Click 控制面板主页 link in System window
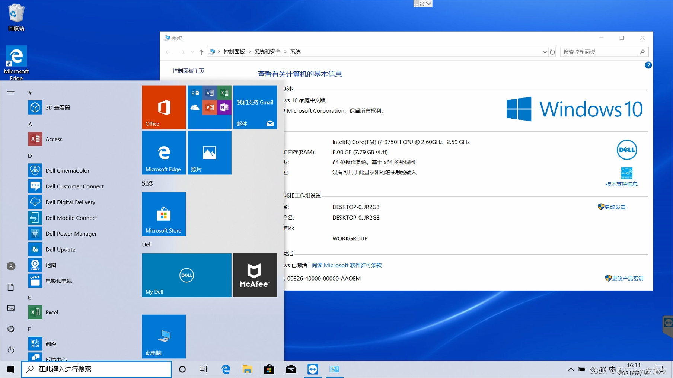This screenshot has height=378, width=673. (188, 71)
